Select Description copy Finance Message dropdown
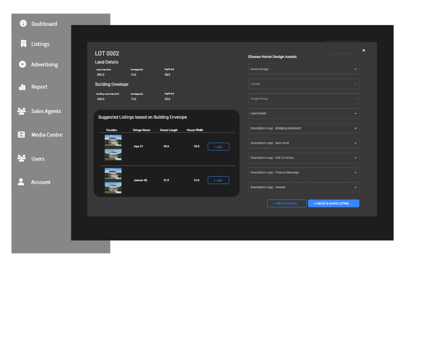 pyautogui.click(x=303, y=172)
